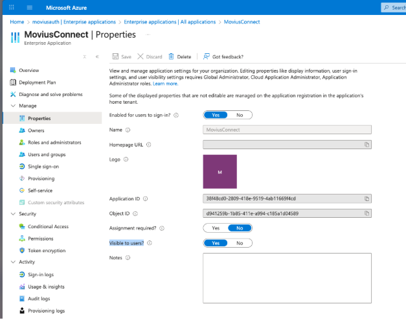Click the Search box in the top bar
The width and height of the screenshot is (406, 319).
click(x=394, y=8)
